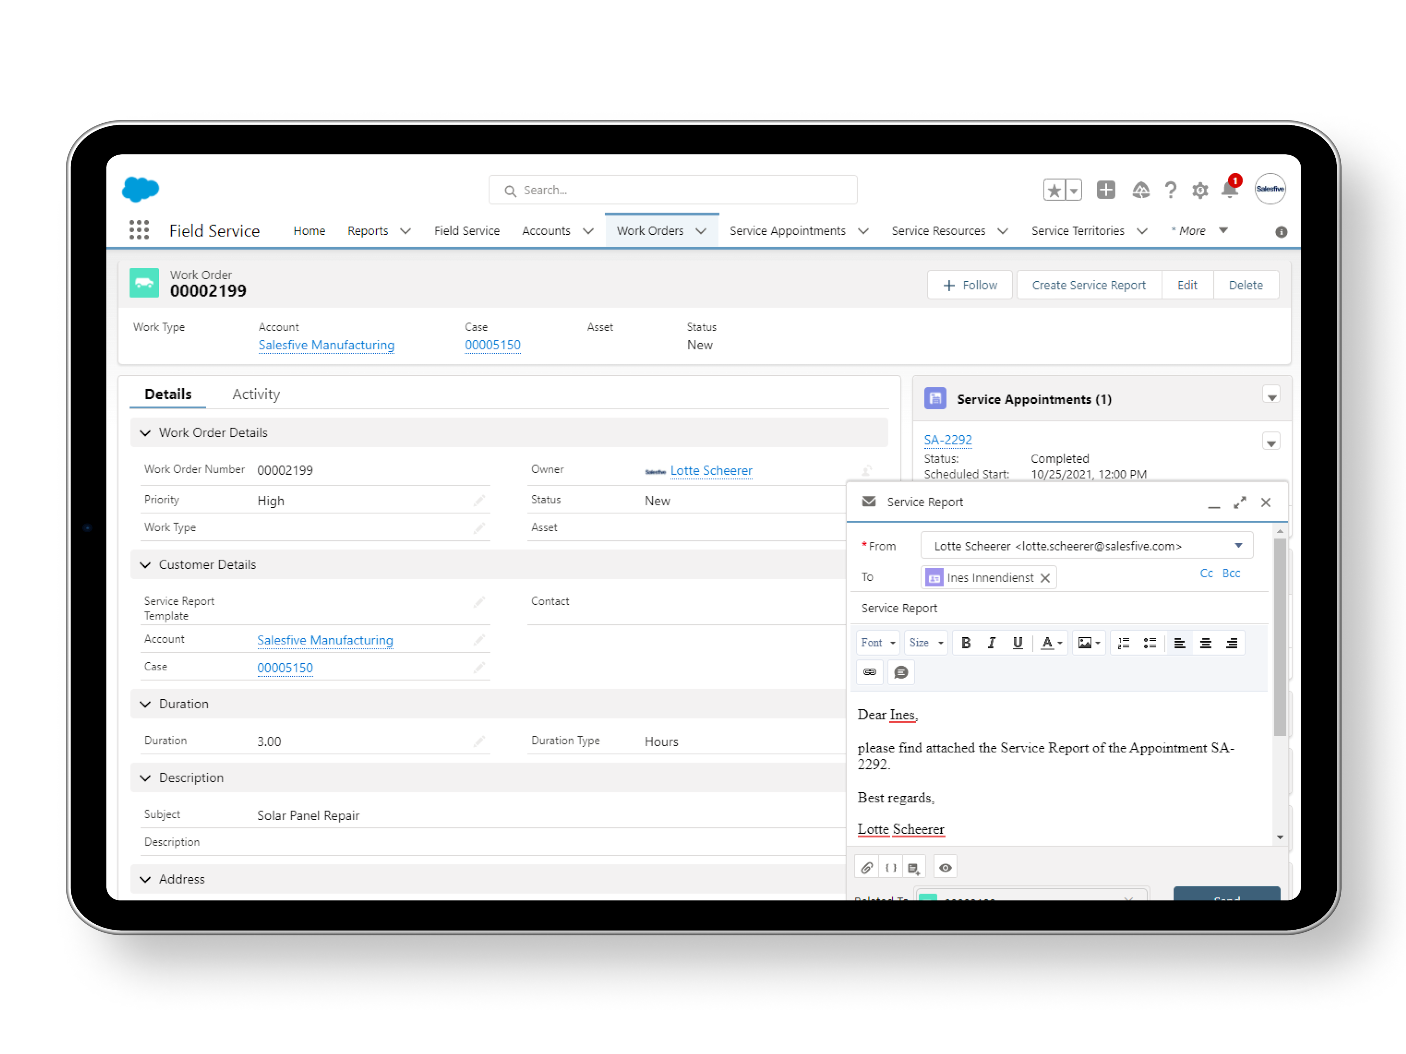Insert a numbered list in the email
Image resolution: width=1406 pixels, height=1054 pixels.
(x=1123, y=643)
